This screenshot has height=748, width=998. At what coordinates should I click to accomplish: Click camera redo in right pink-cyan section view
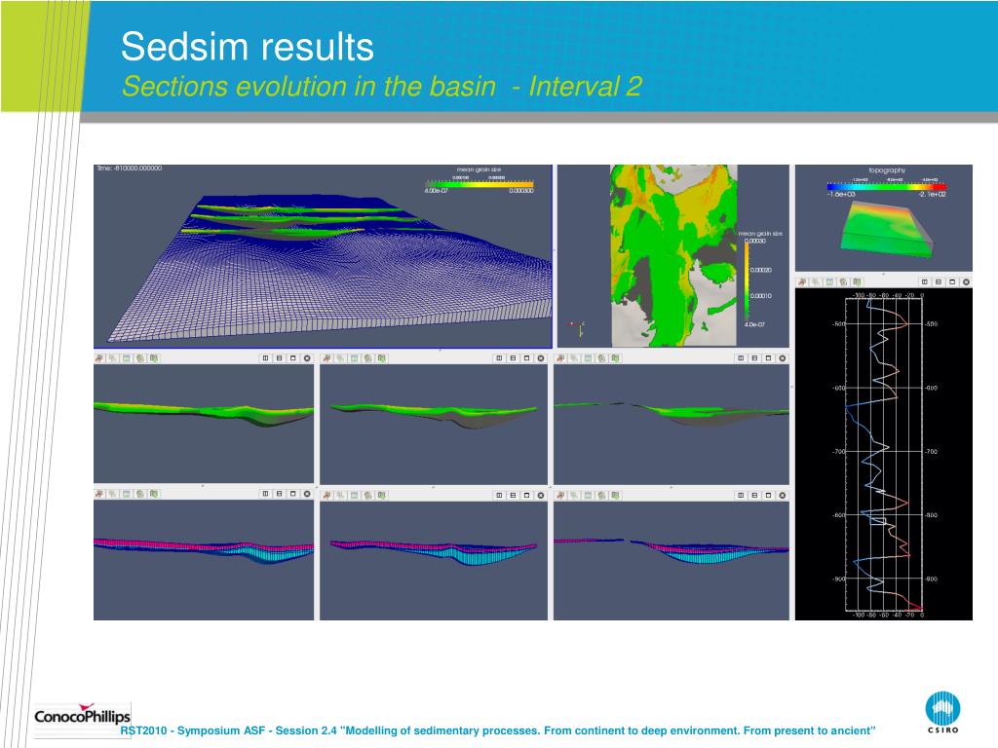click(x=574, y=495)
